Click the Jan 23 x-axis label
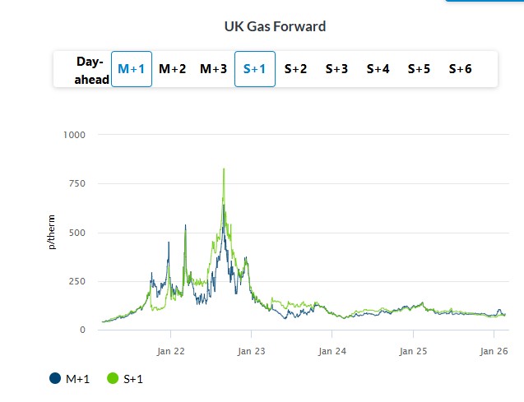This screenshot has width=524, height=402. click(251, 350)
